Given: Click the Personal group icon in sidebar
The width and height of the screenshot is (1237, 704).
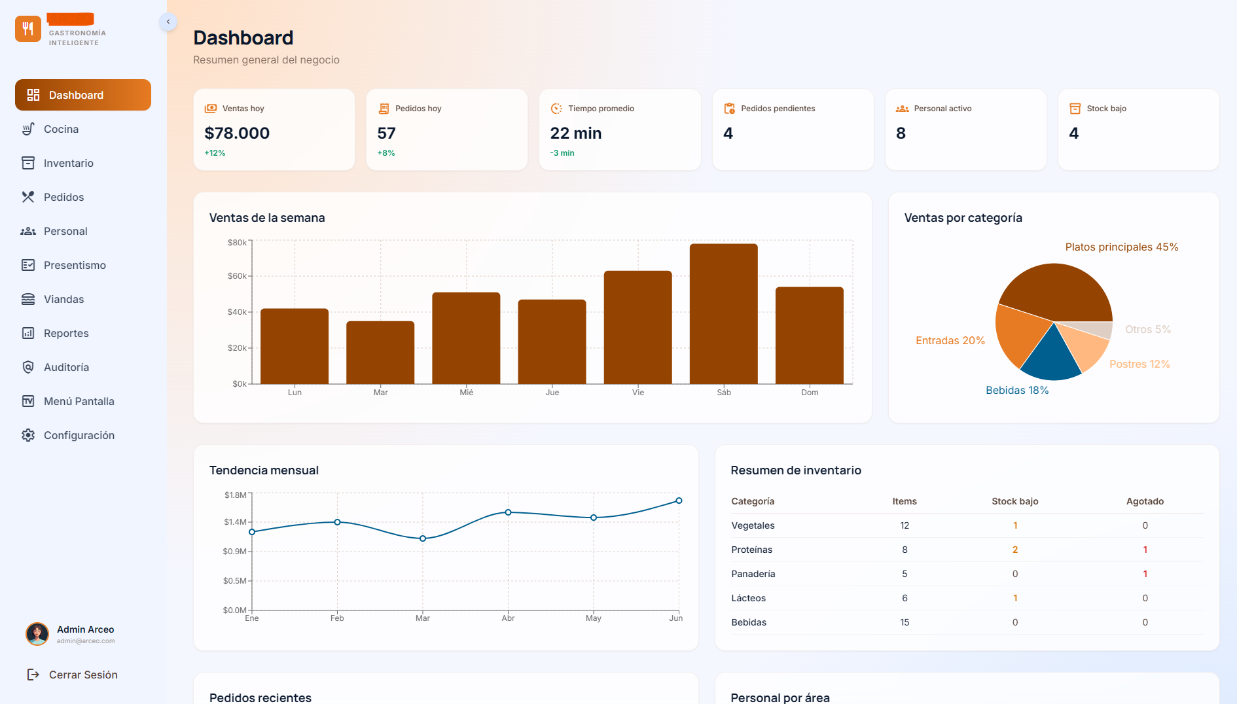Looking at the screenshot, I should tap(28, 231).
